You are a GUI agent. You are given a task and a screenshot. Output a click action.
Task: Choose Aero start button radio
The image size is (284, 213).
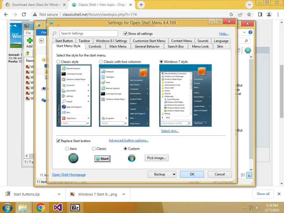click(x=67, y=149)
